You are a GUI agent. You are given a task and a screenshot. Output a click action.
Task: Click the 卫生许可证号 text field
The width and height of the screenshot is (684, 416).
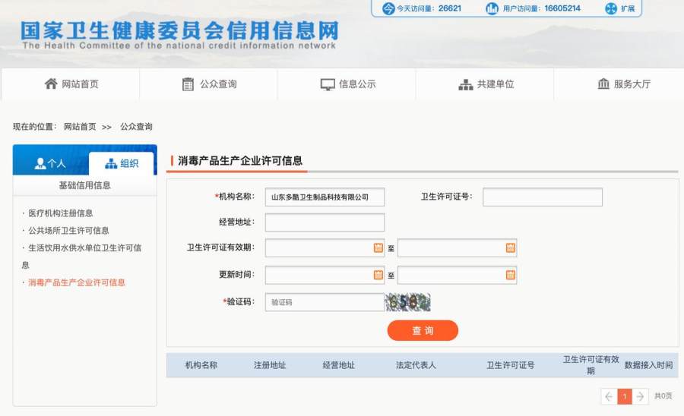point(542,197)
